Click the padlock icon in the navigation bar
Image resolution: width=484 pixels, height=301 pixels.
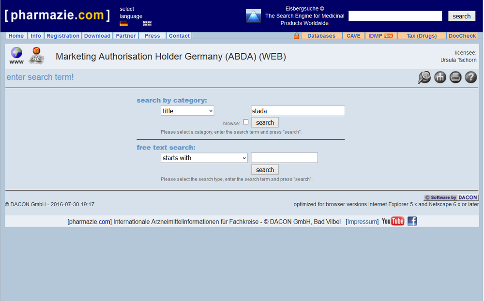click(296, 35)
